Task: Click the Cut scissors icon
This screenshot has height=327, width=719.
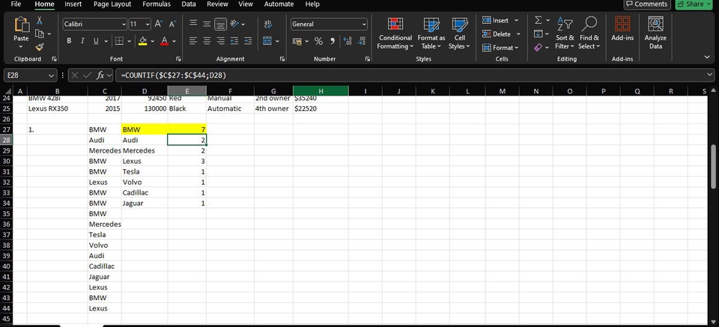Action: [x=40, y=21]
